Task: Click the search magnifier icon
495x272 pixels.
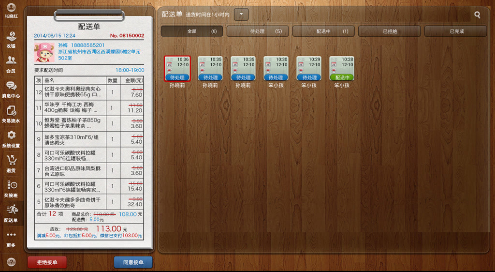Action: pyautogui.click(x=477, y=15)
